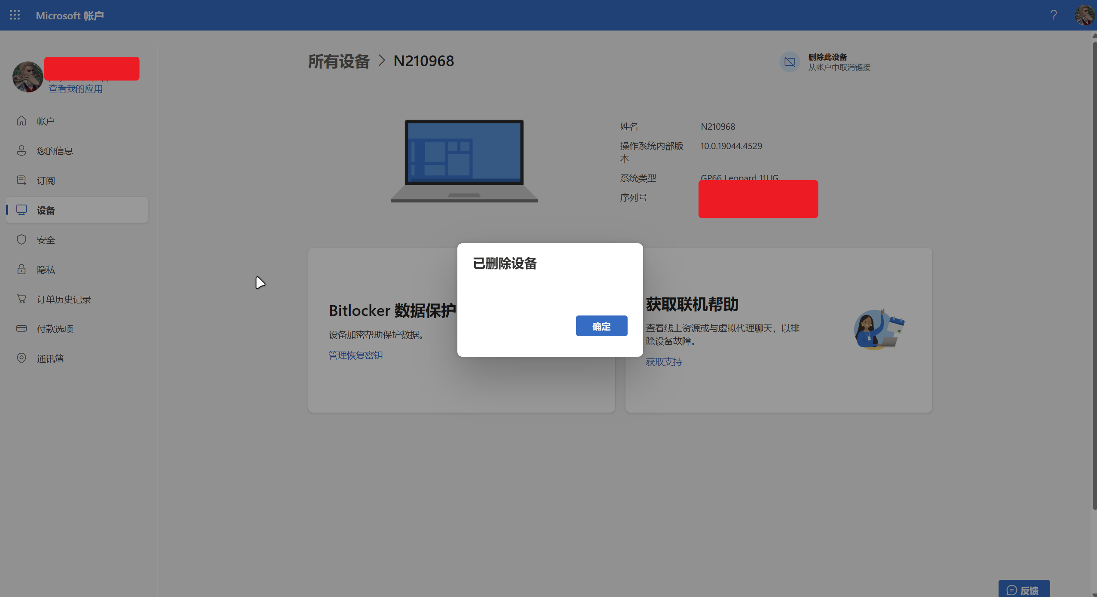This screenshot has height=597, width=1097.
Task: Click the support agent illustration
Action: click(x=879, y=330)
